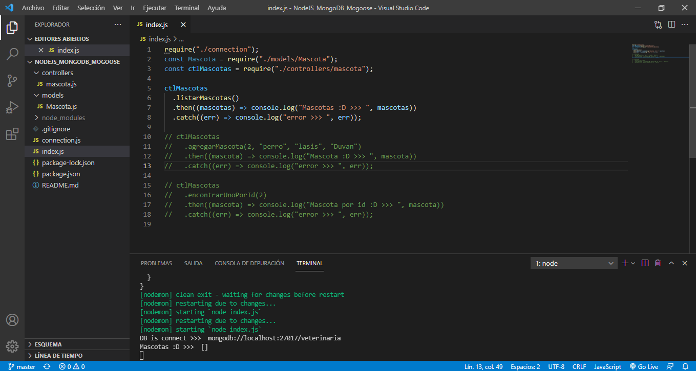Open the Search view in activity bar
The width and height of the screenshot is (696, 371).
pos(12,54)
